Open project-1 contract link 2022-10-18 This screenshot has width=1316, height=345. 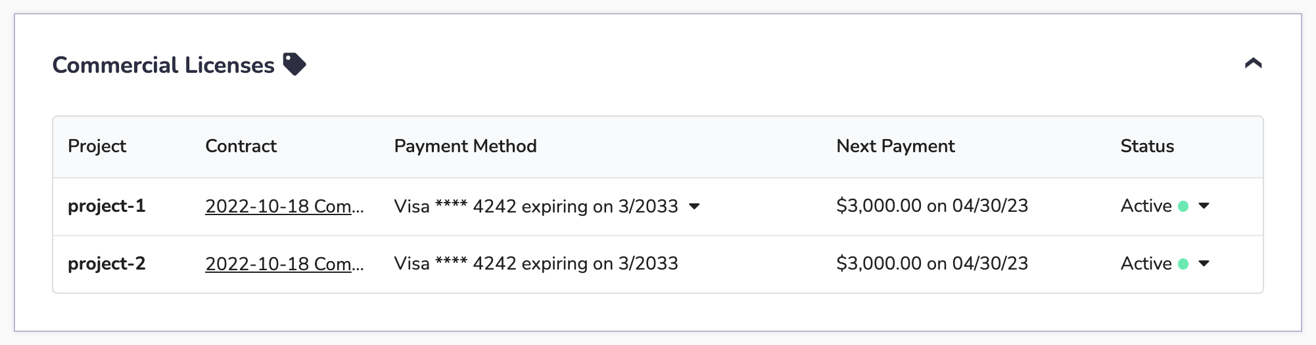tap(285, 206)
